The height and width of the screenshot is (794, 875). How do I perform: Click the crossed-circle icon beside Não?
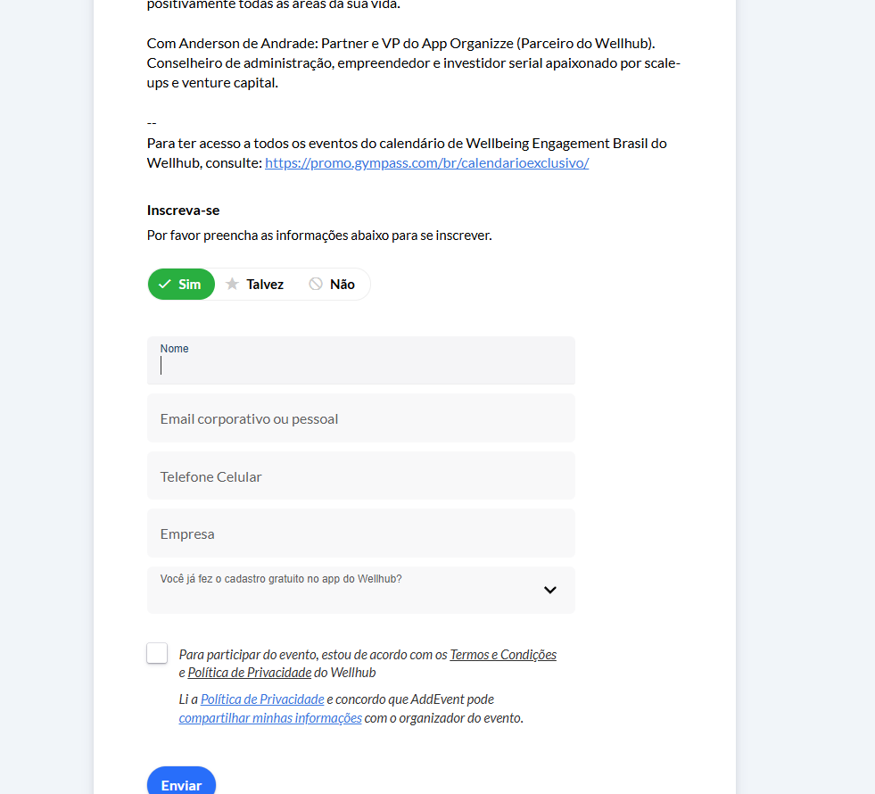click(x=316, y=285)
